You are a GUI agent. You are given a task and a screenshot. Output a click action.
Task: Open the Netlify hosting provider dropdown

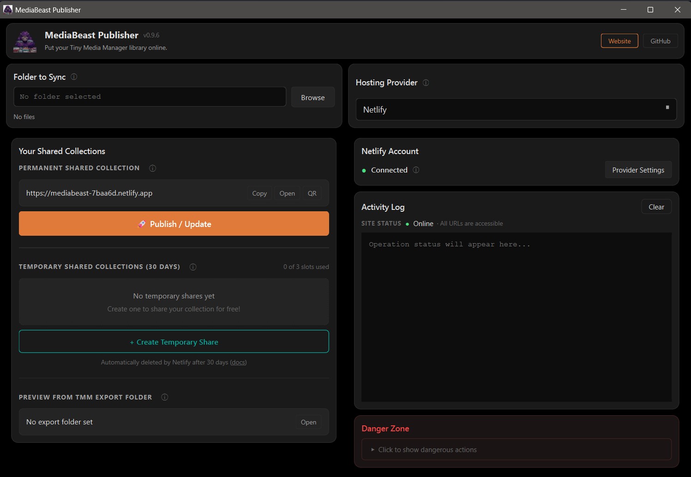[516, 109]
